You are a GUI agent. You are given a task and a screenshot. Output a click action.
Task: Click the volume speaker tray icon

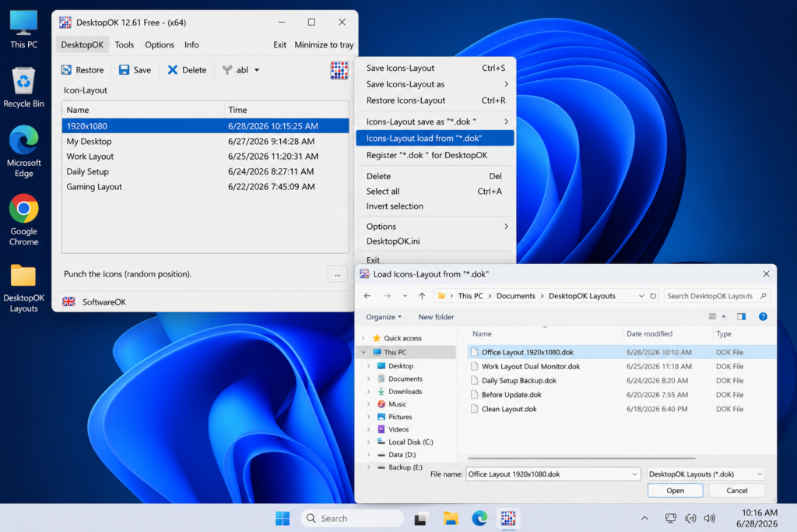click(710, 518)
